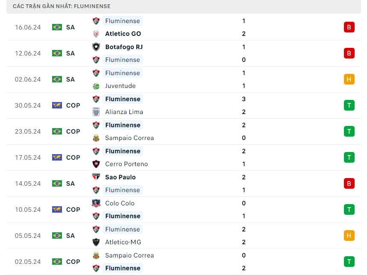Click red B badge for Atletico GO match
Image resolution: width=367 pixels, height=275 pixels.
pos(349,27)
